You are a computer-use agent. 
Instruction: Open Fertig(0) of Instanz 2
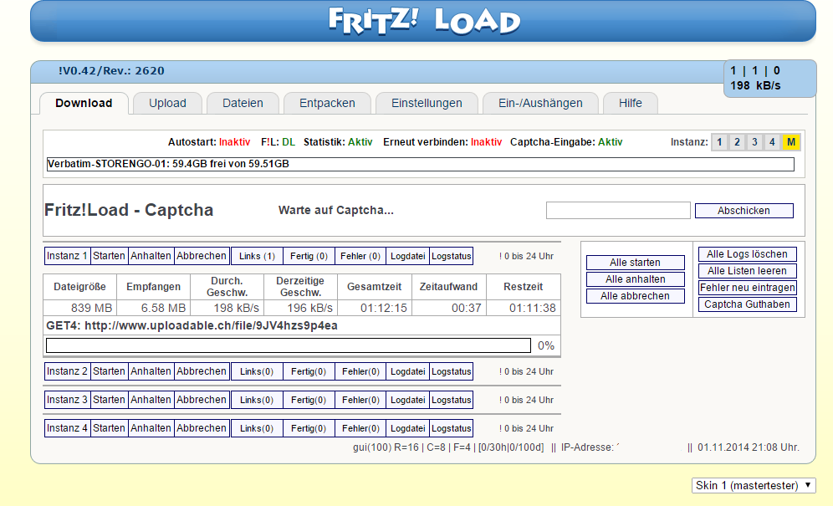click(x=309, y=371)
